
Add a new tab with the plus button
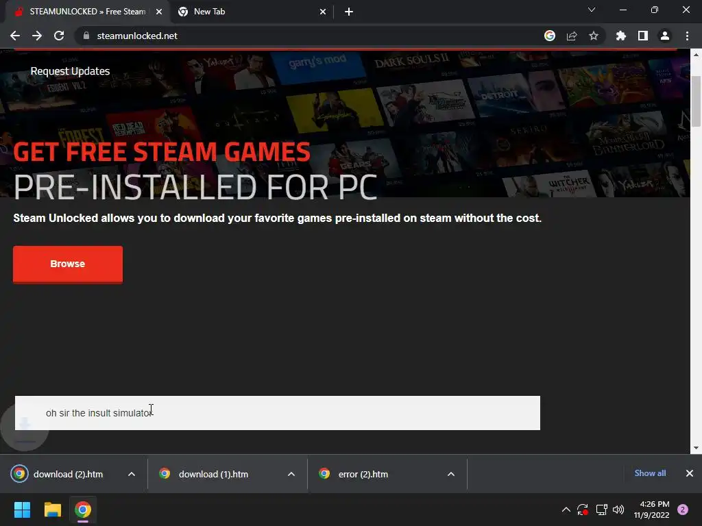tap(349, 12)
